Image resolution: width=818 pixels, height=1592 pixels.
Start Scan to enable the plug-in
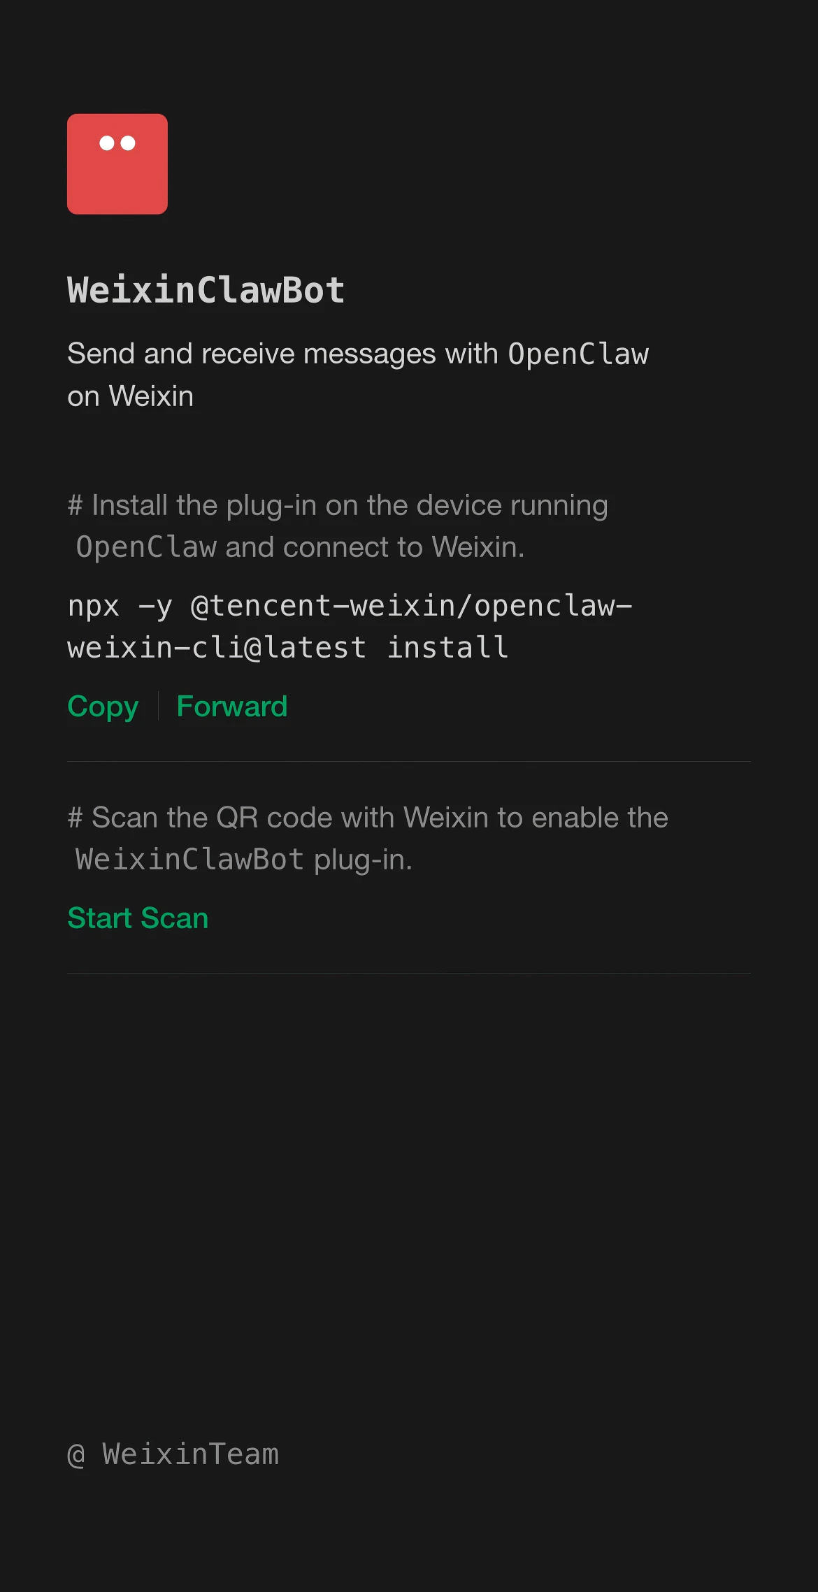138,918
